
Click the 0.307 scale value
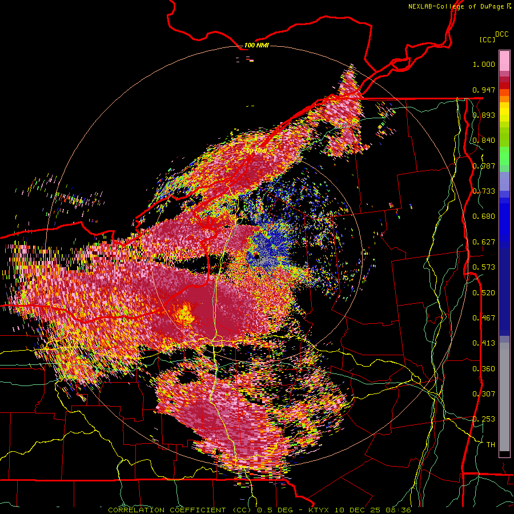[x=484, y=394]
